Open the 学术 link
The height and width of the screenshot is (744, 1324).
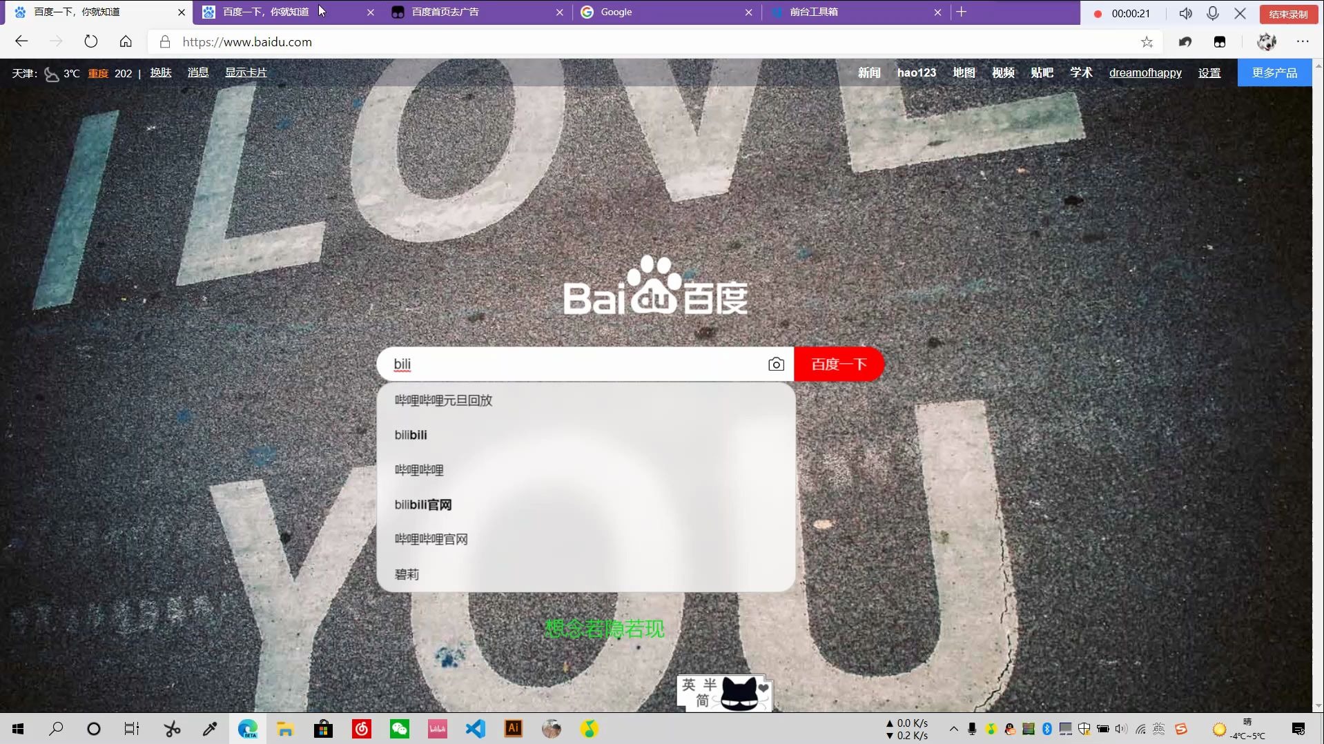1081,72
